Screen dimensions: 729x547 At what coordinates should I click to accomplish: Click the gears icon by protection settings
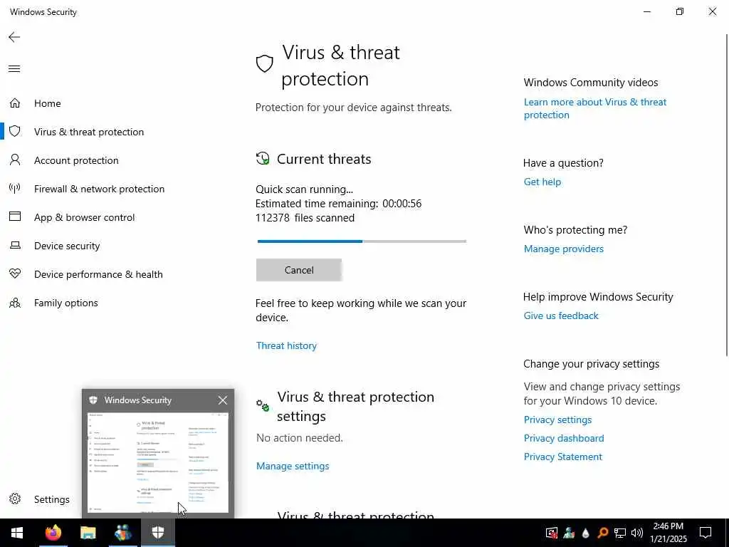pyautogui.click(x=263, y=405)
